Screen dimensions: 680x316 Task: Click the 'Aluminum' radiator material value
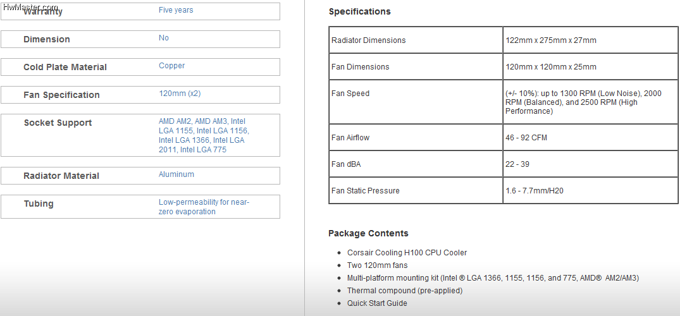point(176,174)
